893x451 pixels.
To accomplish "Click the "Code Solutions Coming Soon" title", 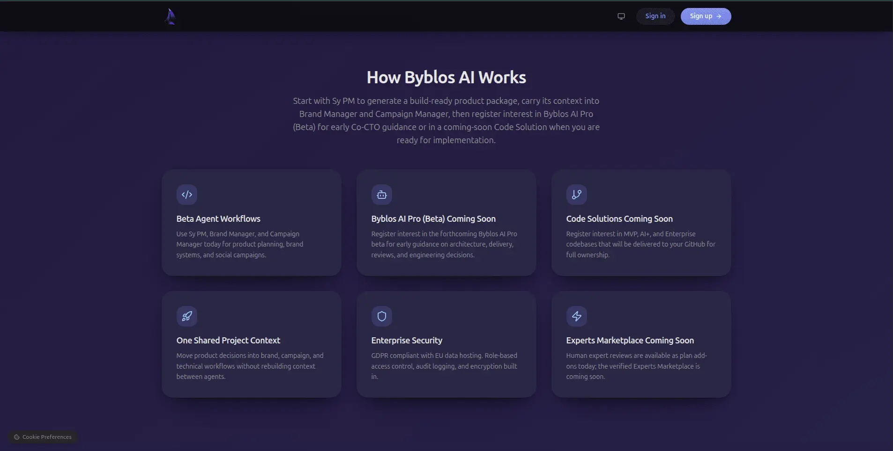I will (x=619, y=219).
